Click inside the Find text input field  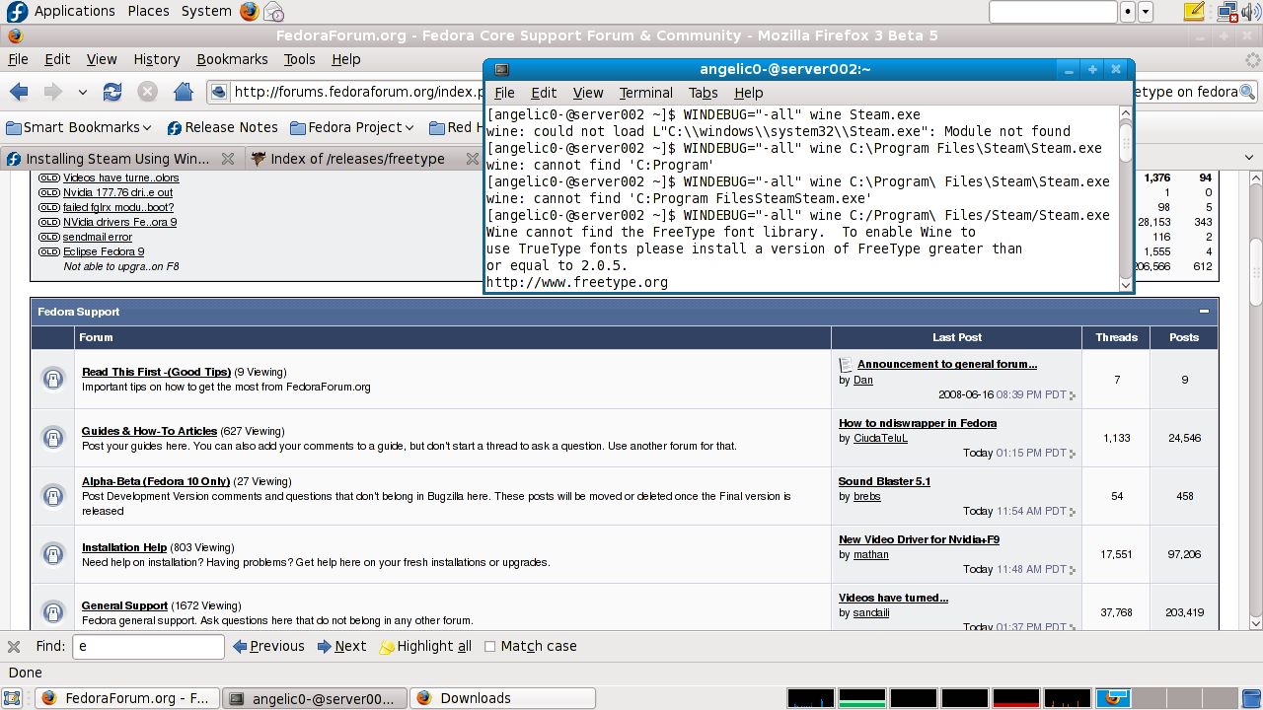(148, 646)
